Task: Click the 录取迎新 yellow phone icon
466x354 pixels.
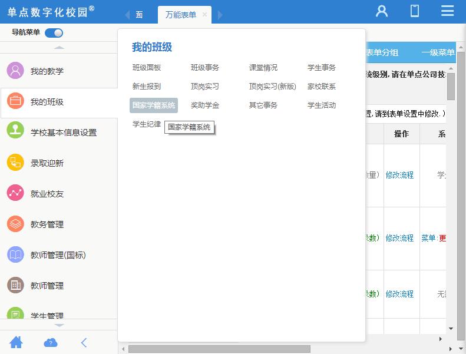Action: click(15, 163)
